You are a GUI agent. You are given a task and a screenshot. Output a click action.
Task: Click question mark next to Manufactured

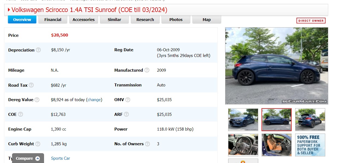coord(147,70)
